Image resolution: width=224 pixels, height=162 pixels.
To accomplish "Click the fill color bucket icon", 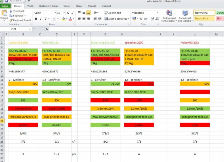I will coord(64,19).
